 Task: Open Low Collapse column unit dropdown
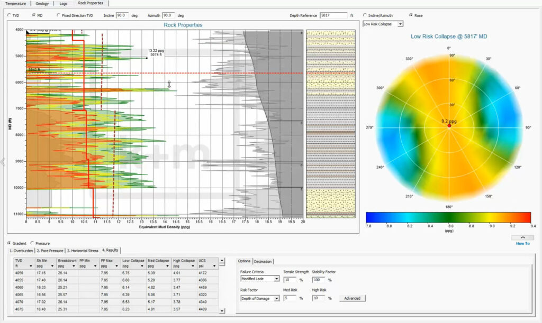click(x=142, y=266)
